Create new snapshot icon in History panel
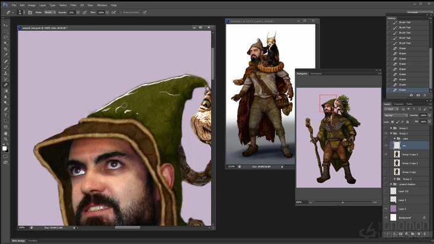 418,95
